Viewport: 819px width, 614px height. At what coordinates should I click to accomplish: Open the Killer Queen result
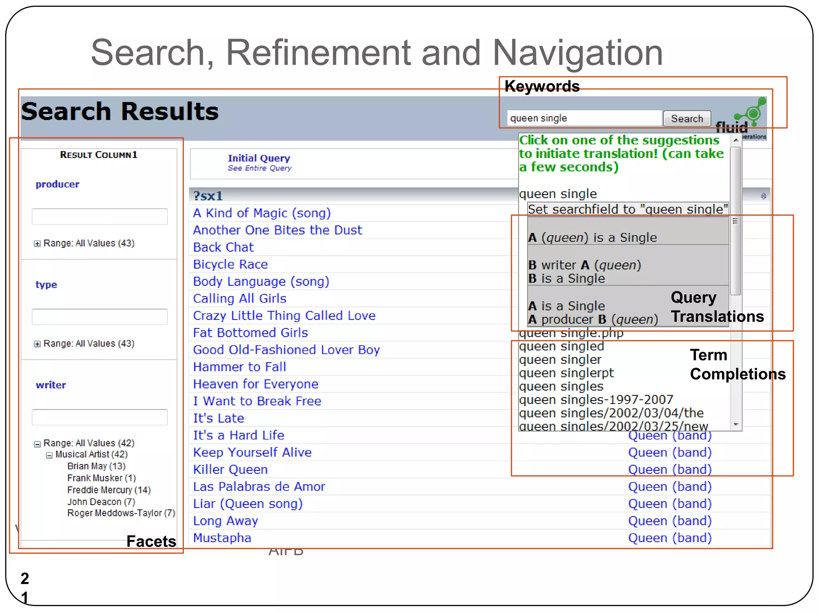click(x=230, y=470)
